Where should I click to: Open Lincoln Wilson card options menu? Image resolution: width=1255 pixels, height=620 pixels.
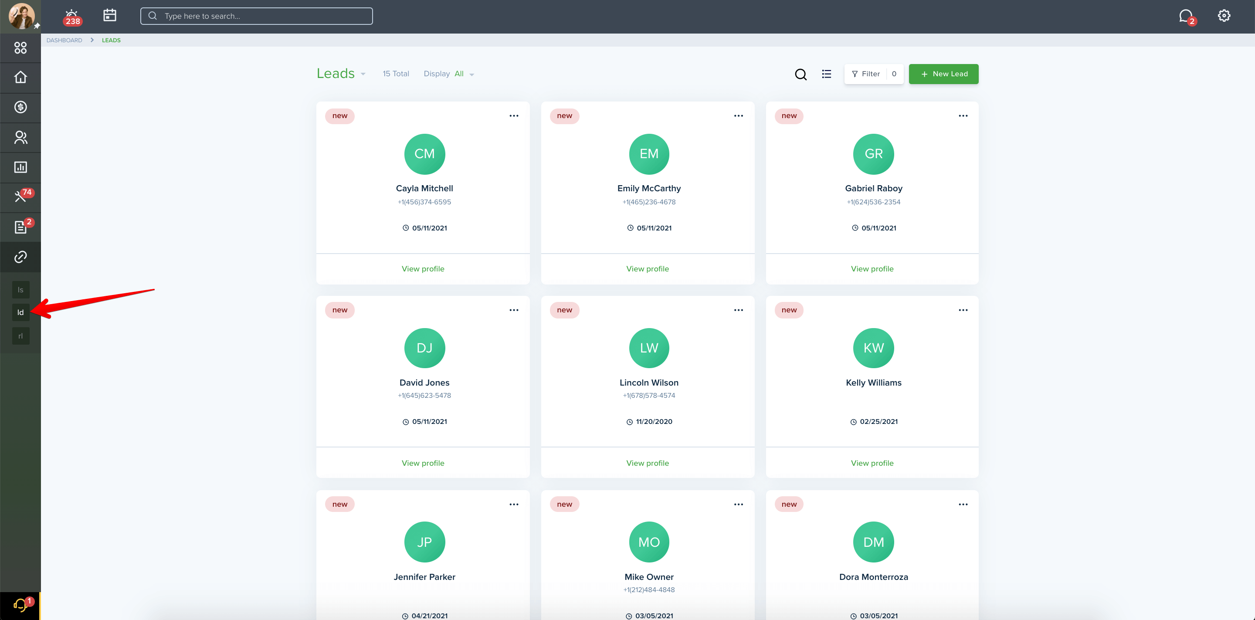pos(739,310)
